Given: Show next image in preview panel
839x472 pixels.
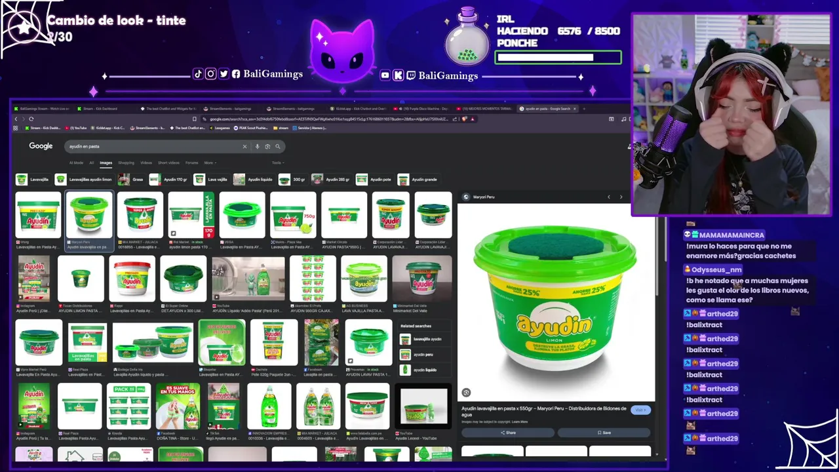Looking at the screenshot, I should (x=621, y=197).
